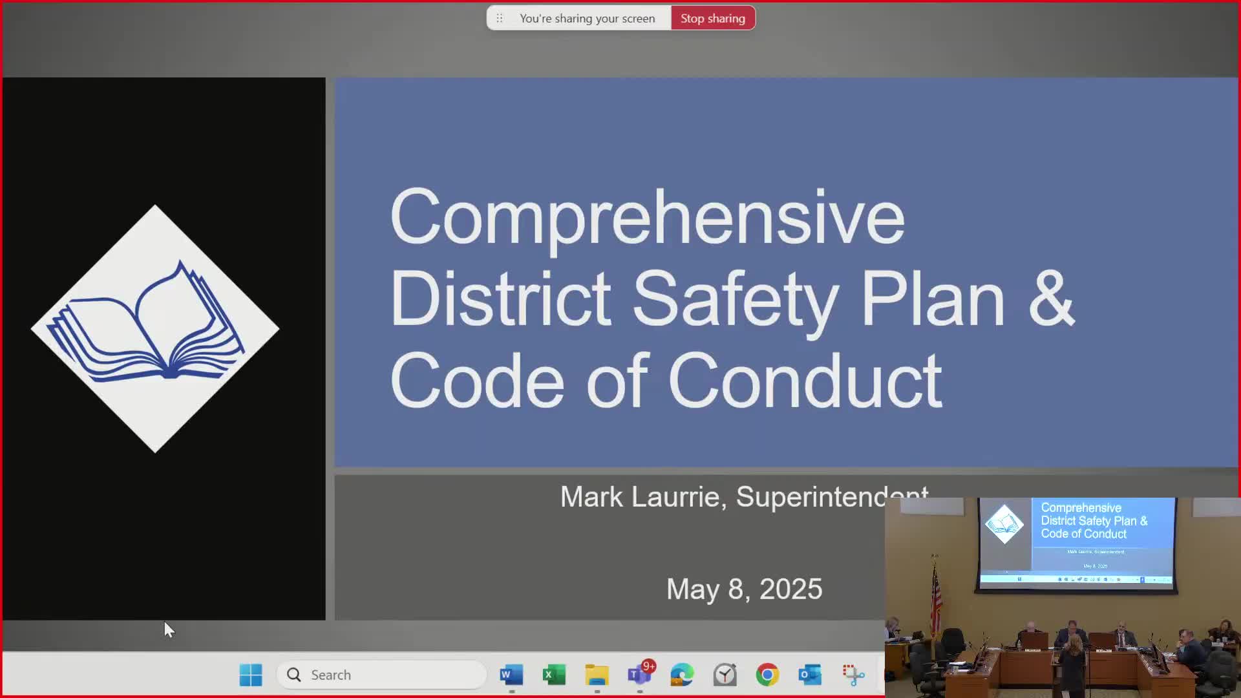Image resolution: width=1241 pixels, height=698 pixels.
Task: Launch Google Chrome from taskbar
Action: pos(767,675)
